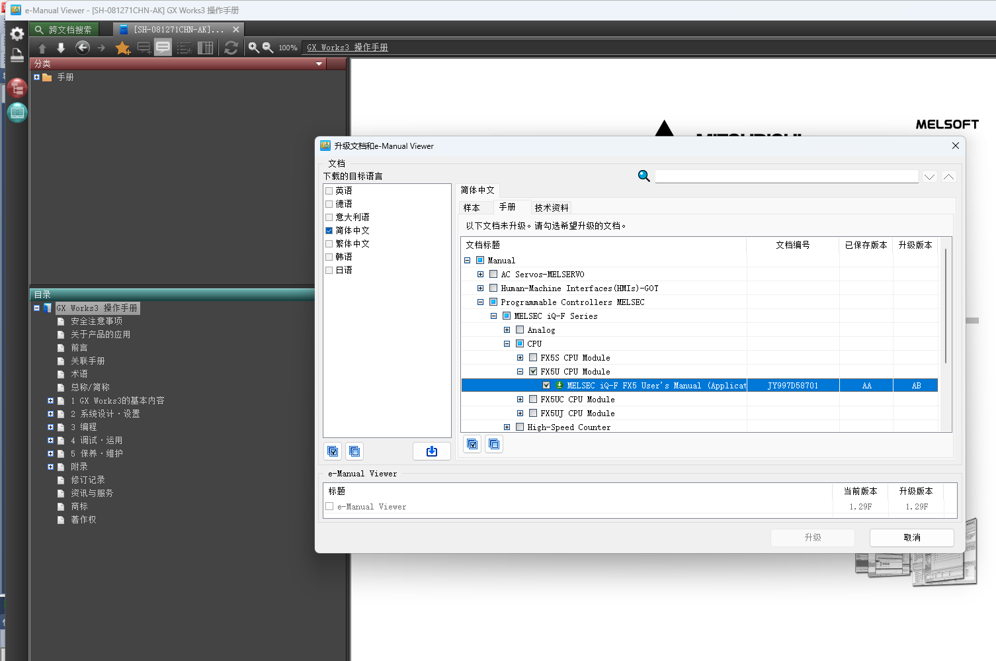Click the manual folder icon in the classification panel

pyautogui.click(x=47, y=77)
